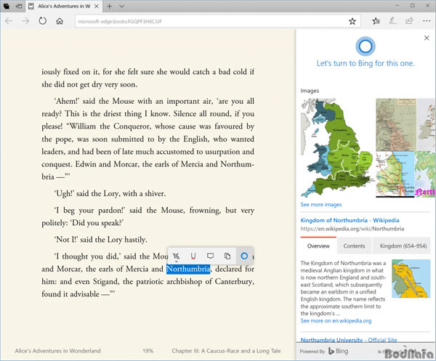436x361 pixels.
Task: Click the address bar URL field
Action: (x=211, y=21)
